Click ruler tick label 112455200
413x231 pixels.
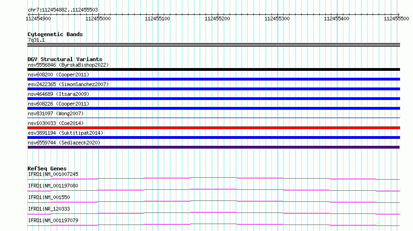217,19
